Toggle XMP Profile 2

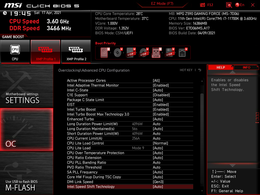pyautogui.click(x=76, y=52)
